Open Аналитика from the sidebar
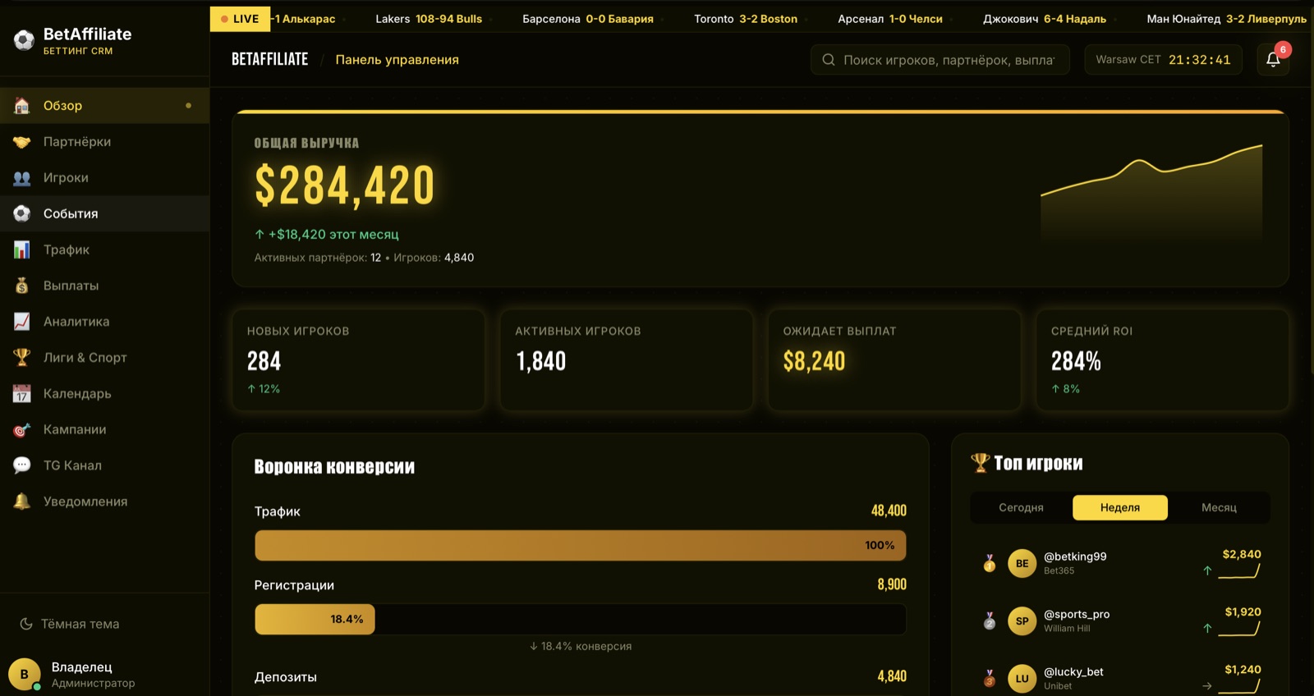1314x696 pixels. pos(104,322)
